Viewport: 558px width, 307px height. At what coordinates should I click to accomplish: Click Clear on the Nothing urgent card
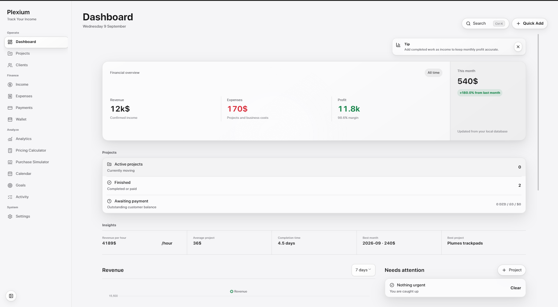(516, 288)
